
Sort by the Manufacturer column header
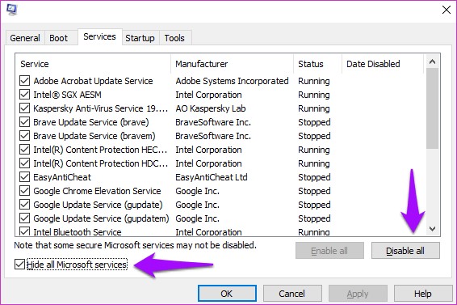pyautogui.click(x=233, y=64)
